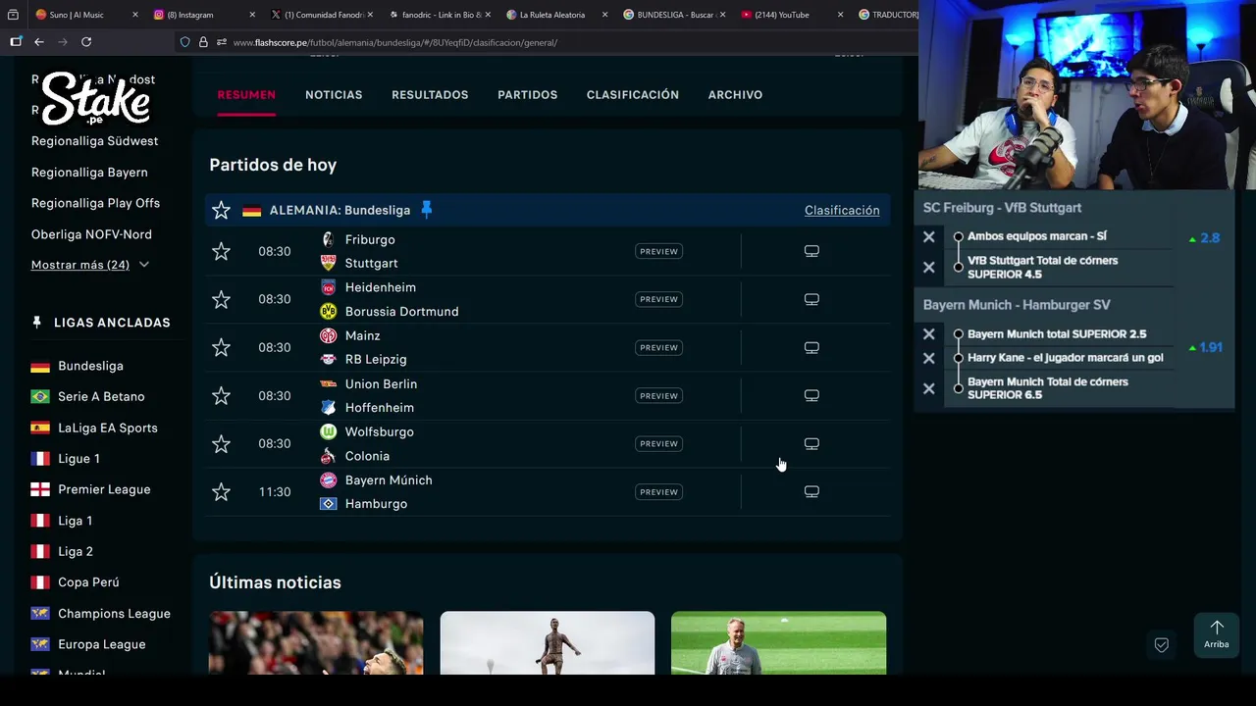This screenshot has height=706, width=1256.
Task: Favorite the Wolfsburgo vs Colonia match star
Action: tap(221, 443)
